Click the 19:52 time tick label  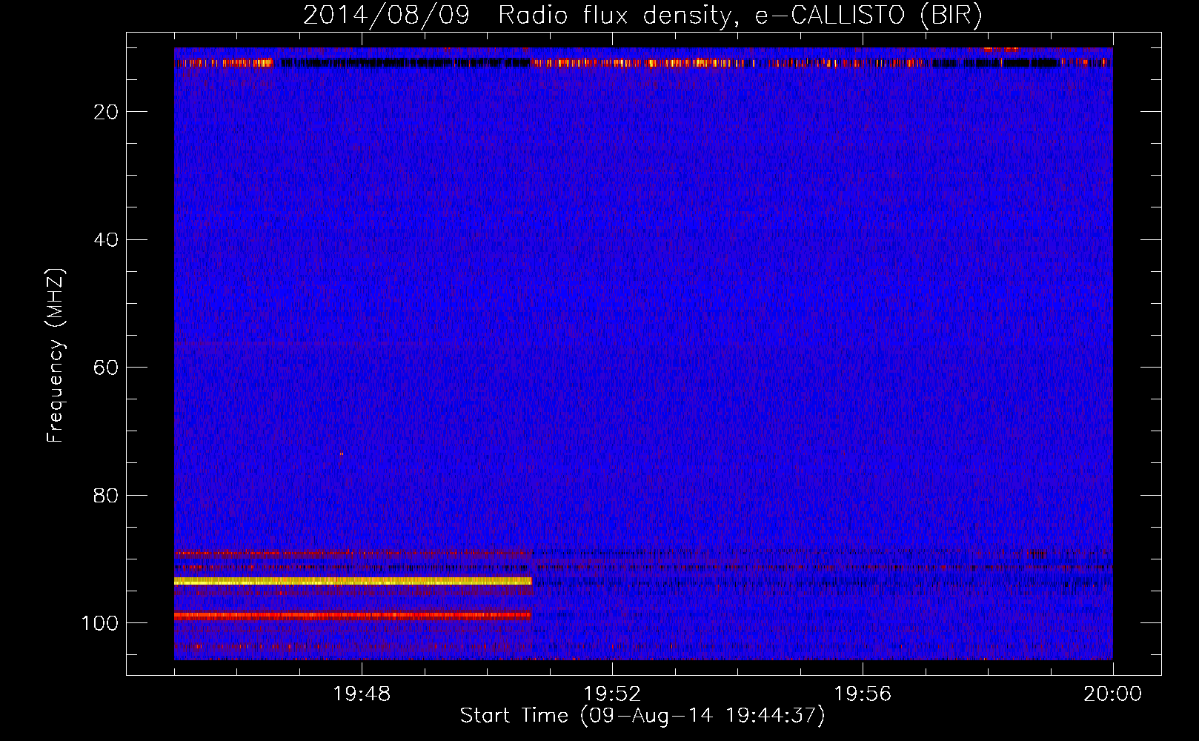[612, 694]
